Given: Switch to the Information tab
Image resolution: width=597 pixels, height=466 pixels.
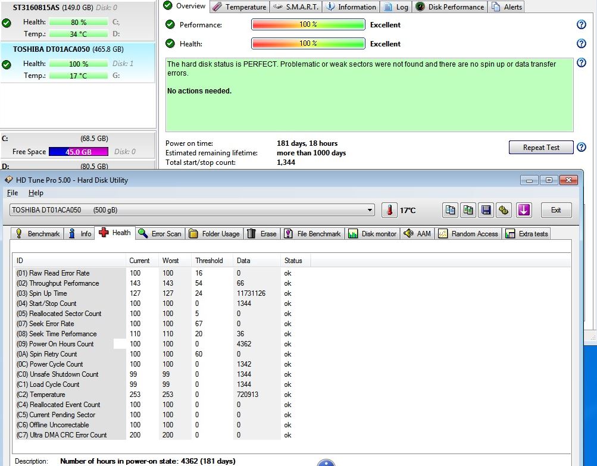Looking at the screenshot, I should coord(351,7).
